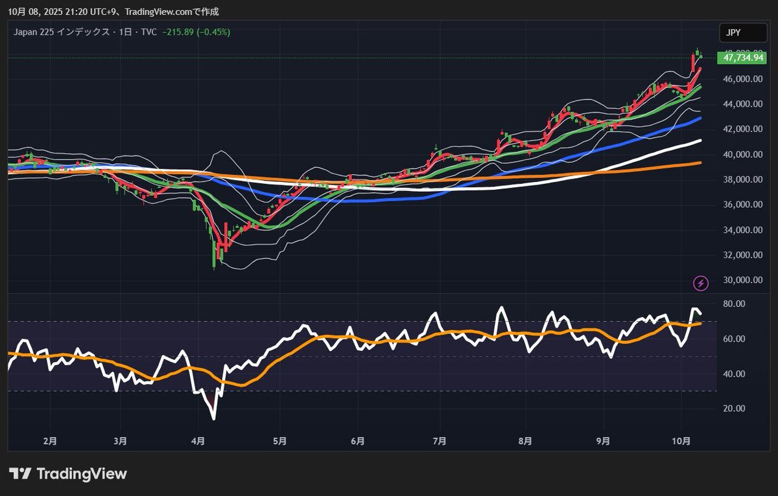Select the 2月 label on time axis
778x496 pixels.
(x=49, y=441)
